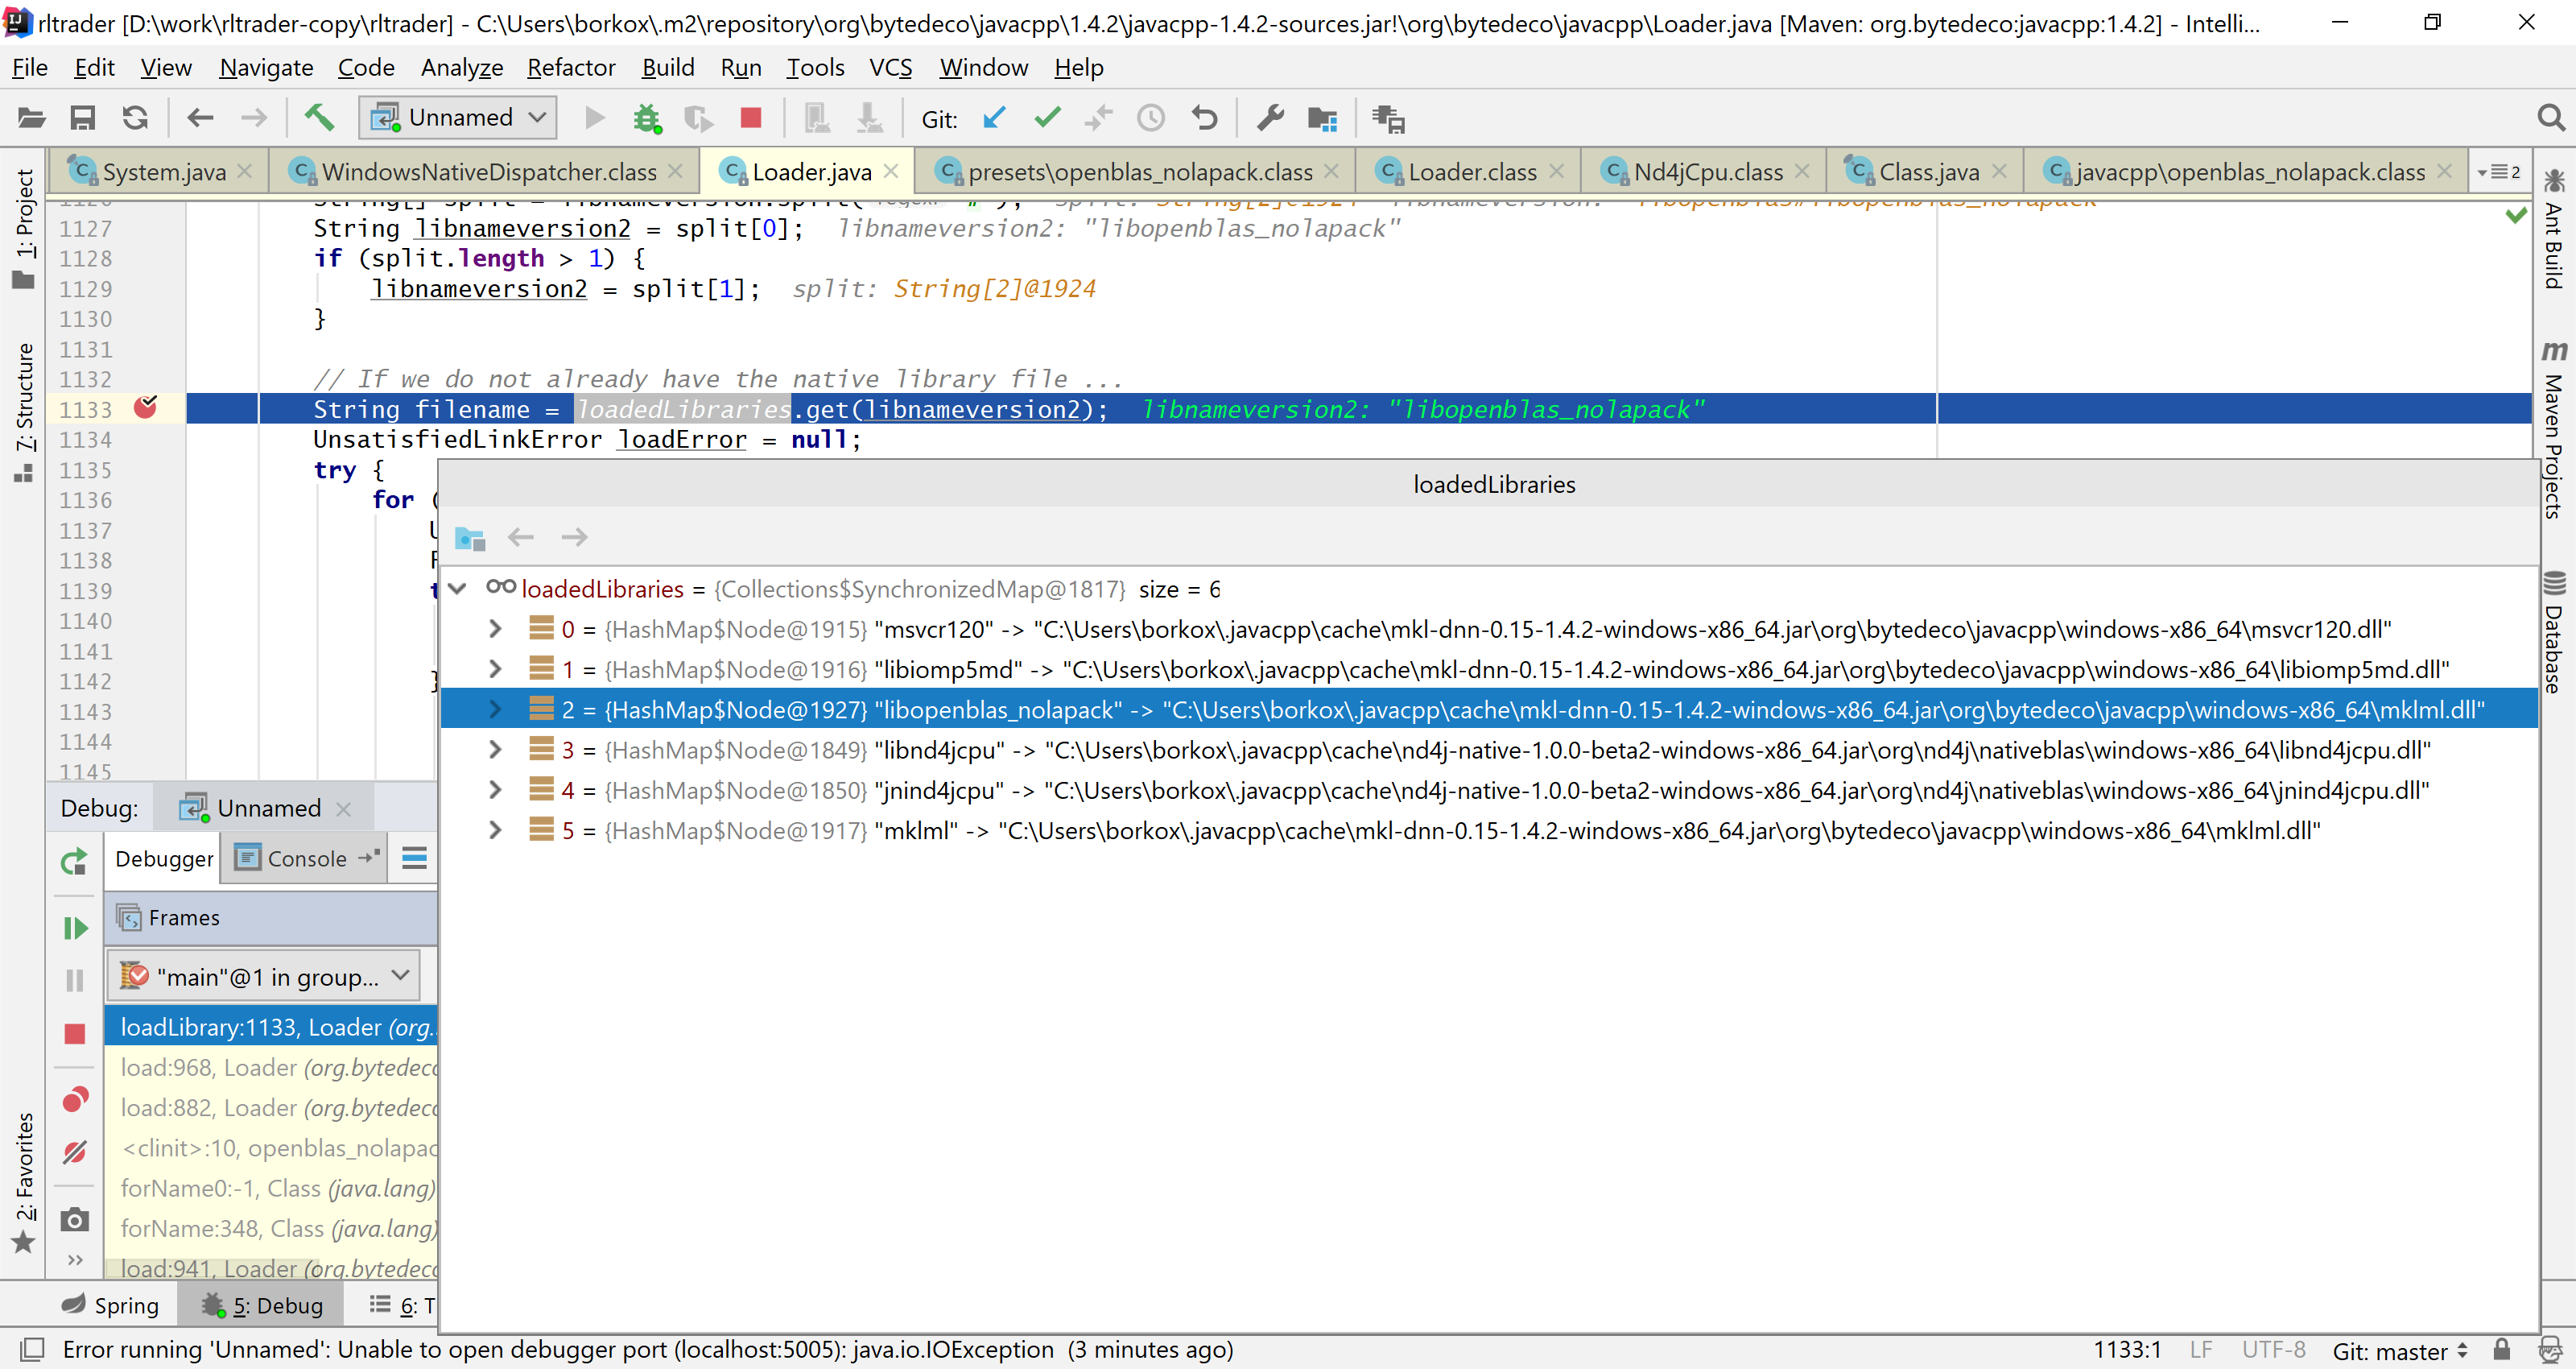Toggle the breakpoint on line 1133
The image size is (2576, 1369).
tap(145, 407)
